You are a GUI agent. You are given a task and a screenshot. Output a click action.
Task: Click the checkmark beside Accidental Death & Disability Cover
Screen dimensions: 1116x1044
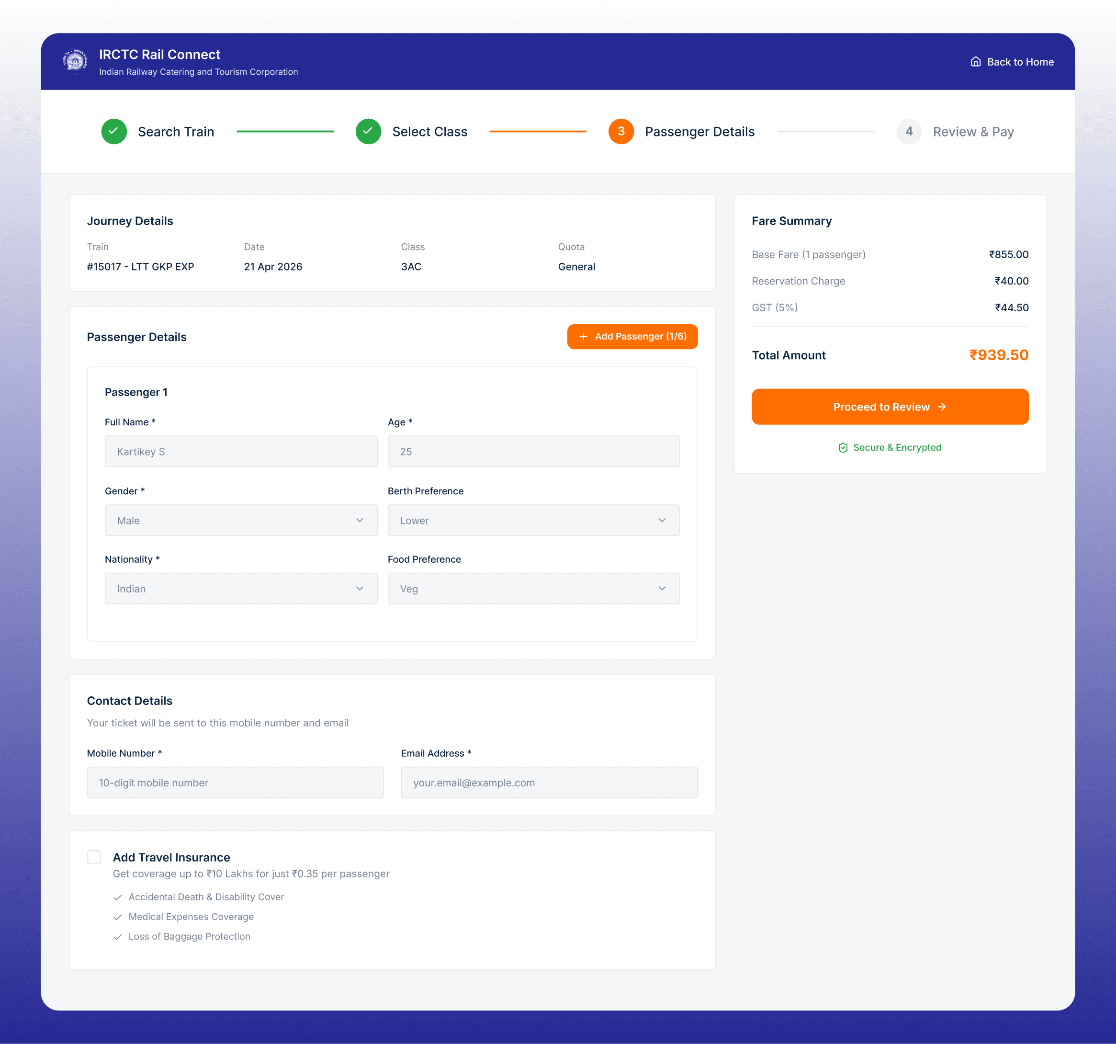pyautogui.click(x=118, y=897)
